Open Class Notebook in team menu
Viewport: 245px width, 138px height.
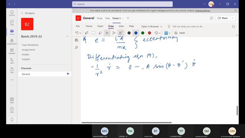coord(30,45)
